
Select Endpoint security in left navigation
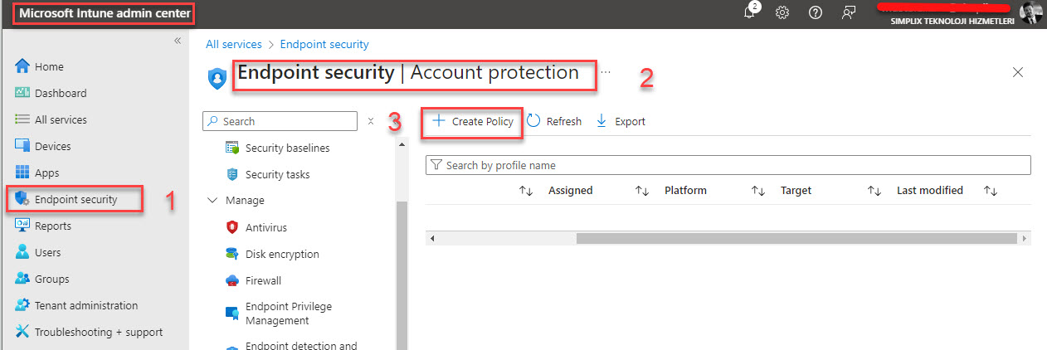(75, 199)
